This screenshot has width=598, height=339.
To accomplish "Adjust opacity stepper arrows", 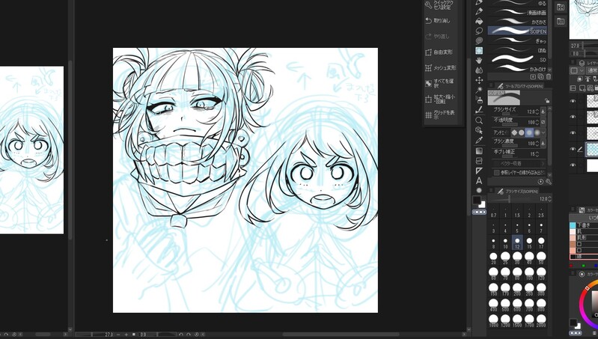I will click(x=537, y=123).
